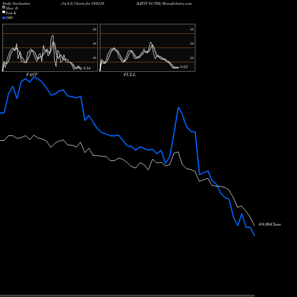Viewport: 297px width, 297px height.
Task: Click the Fast K legend swatch
Action: (4, 12)
